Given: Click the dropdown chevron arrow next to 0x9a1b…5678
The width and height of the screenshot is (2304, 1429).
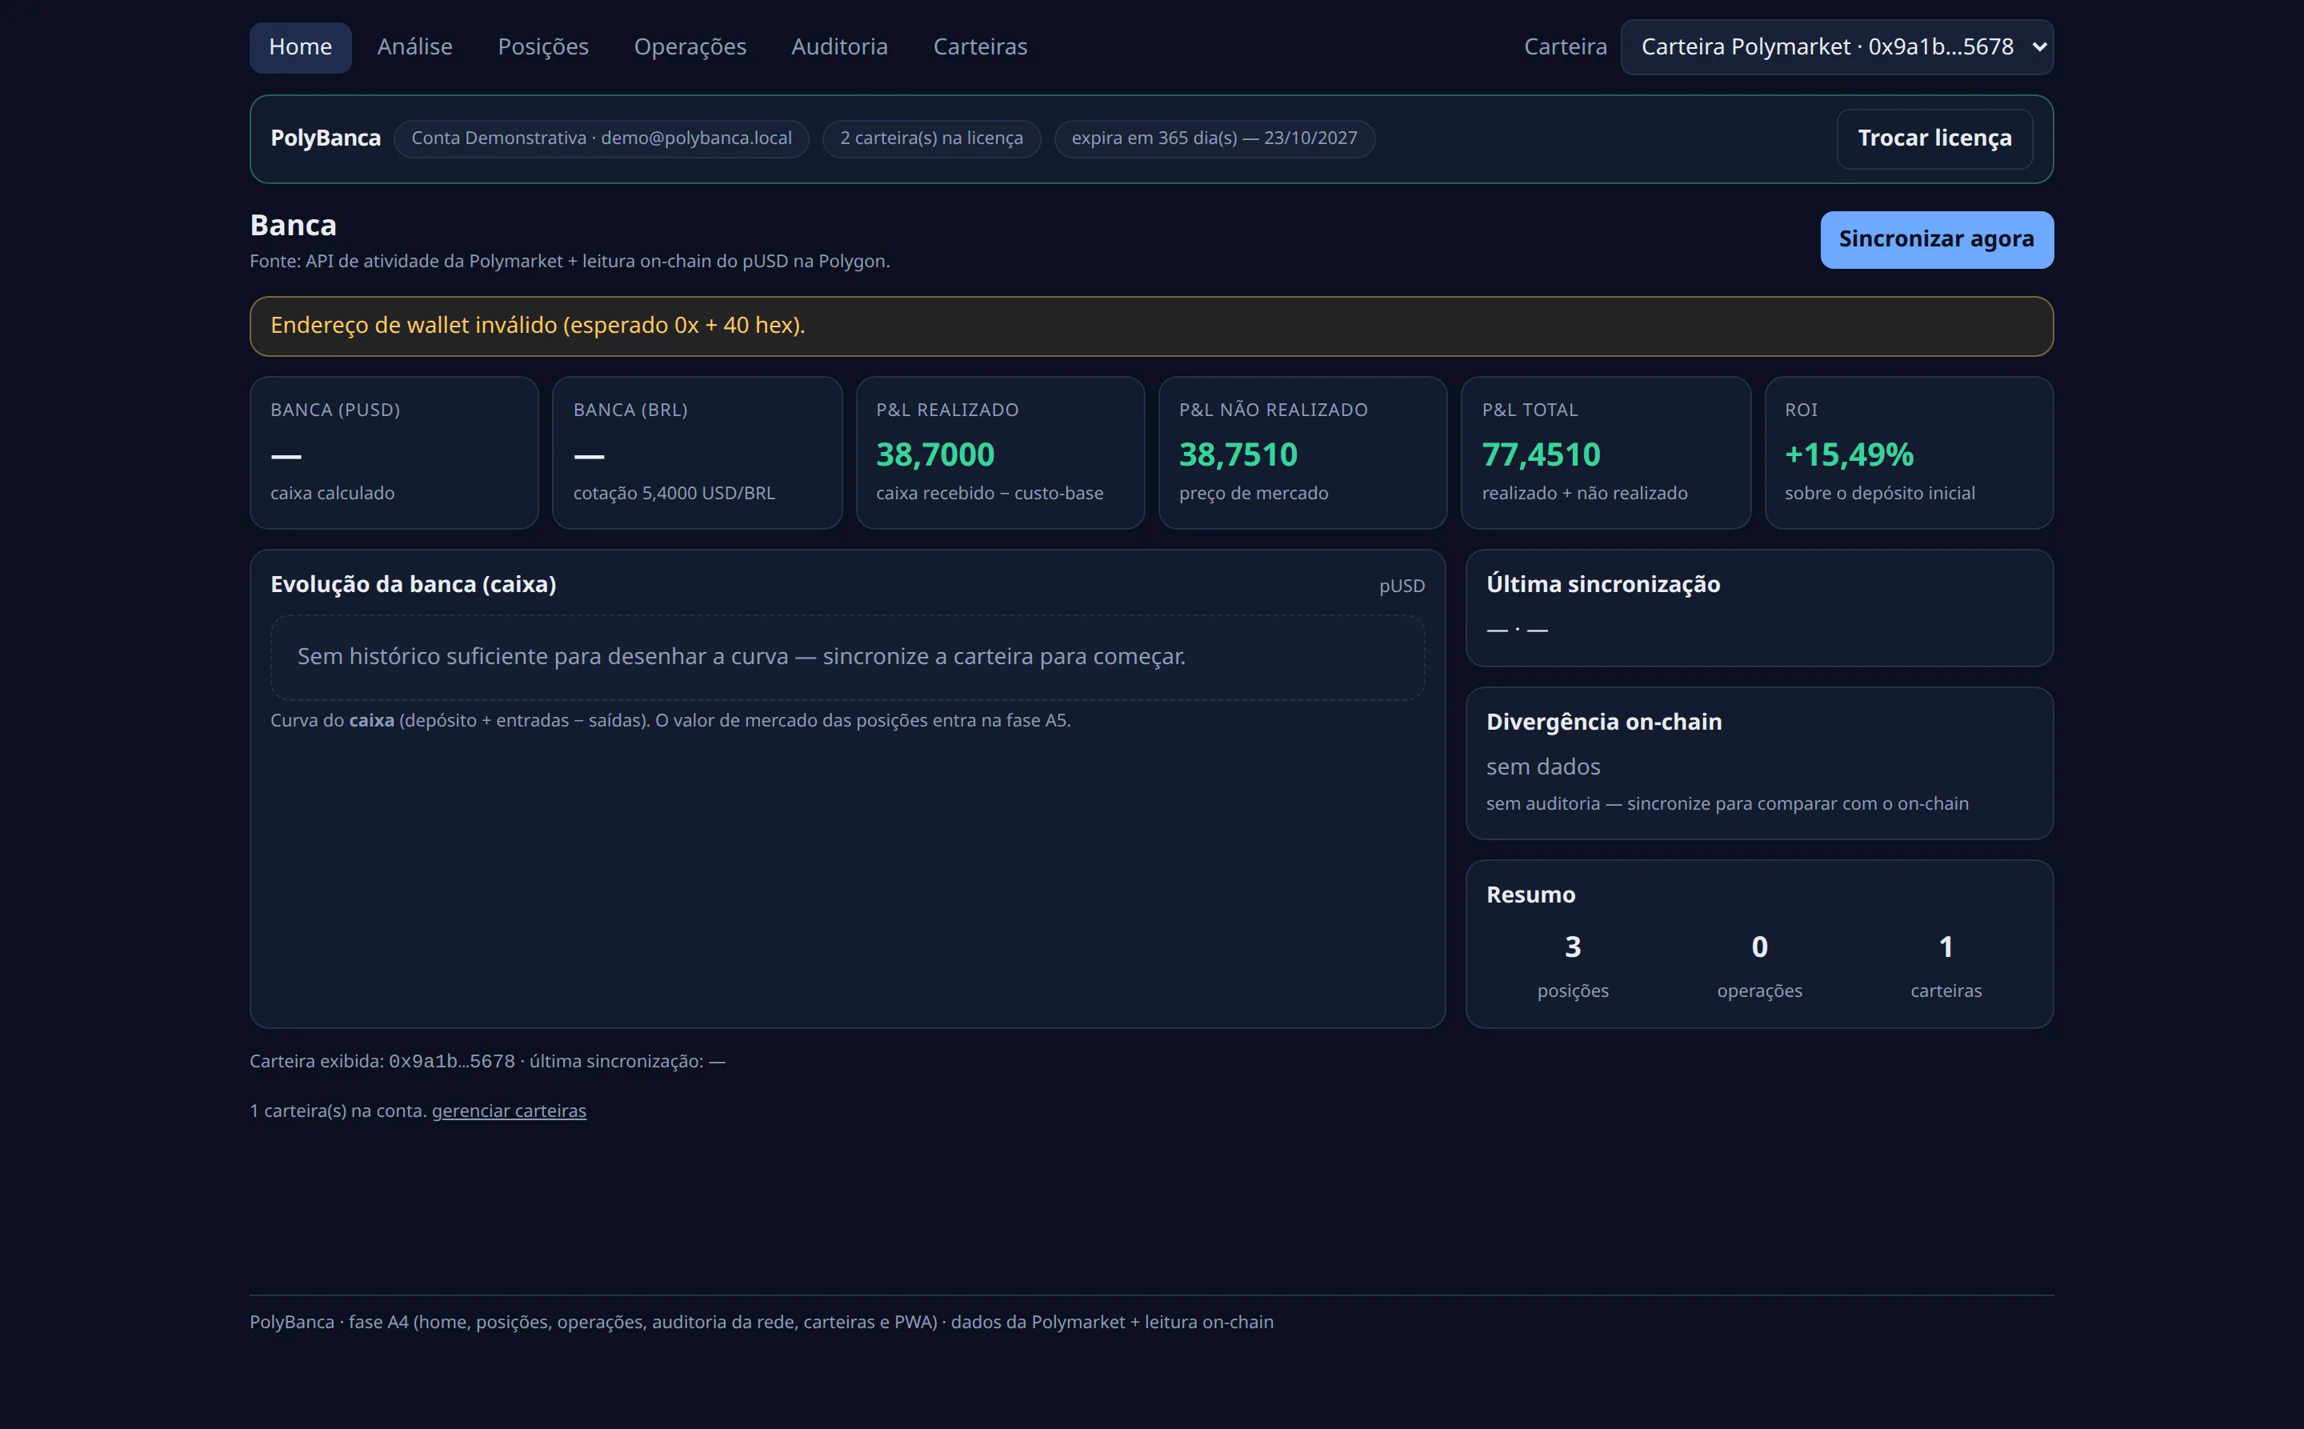Looking at the screenshot, I should tap(2038, 47).
